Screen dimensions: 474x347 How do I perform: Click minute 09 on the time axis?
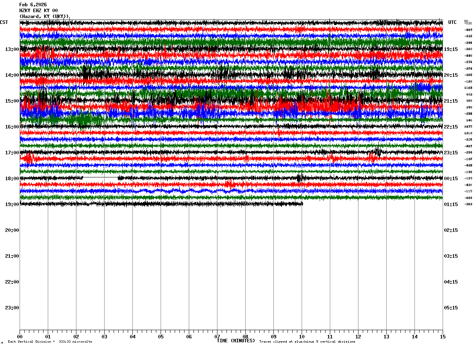tap(273, 336)
